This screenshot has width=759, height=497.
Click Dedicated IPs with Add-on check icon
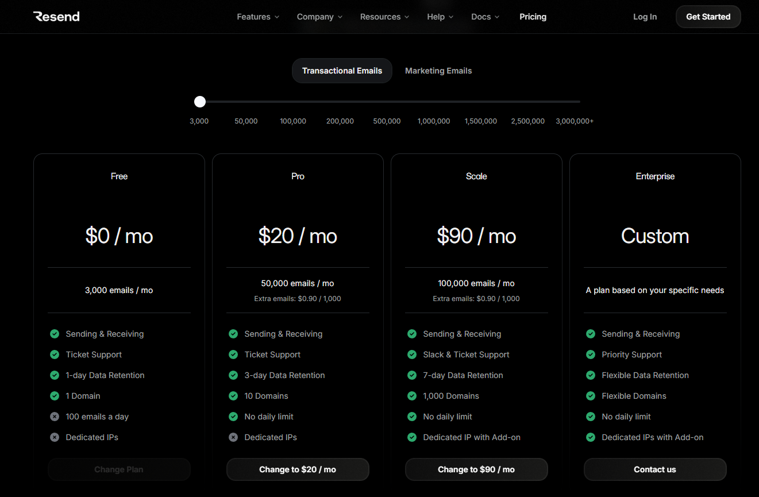pos(591,437)
